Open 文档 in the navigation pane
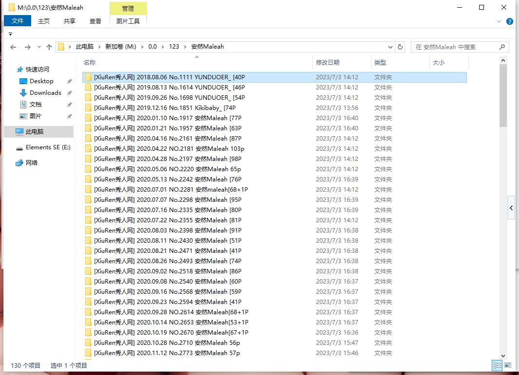The height and width of the screenshot is (375, 519). 36,105
